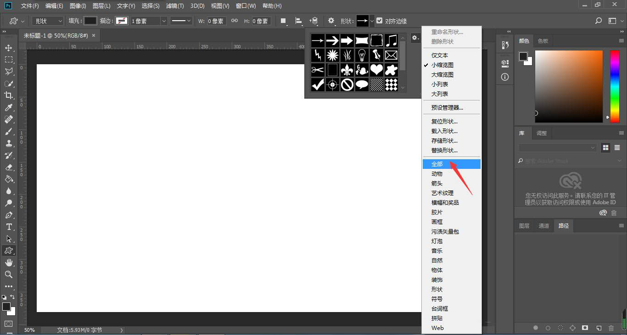
Task: Open the tool mode dropdown showing 形状
Action: [47, 21]
